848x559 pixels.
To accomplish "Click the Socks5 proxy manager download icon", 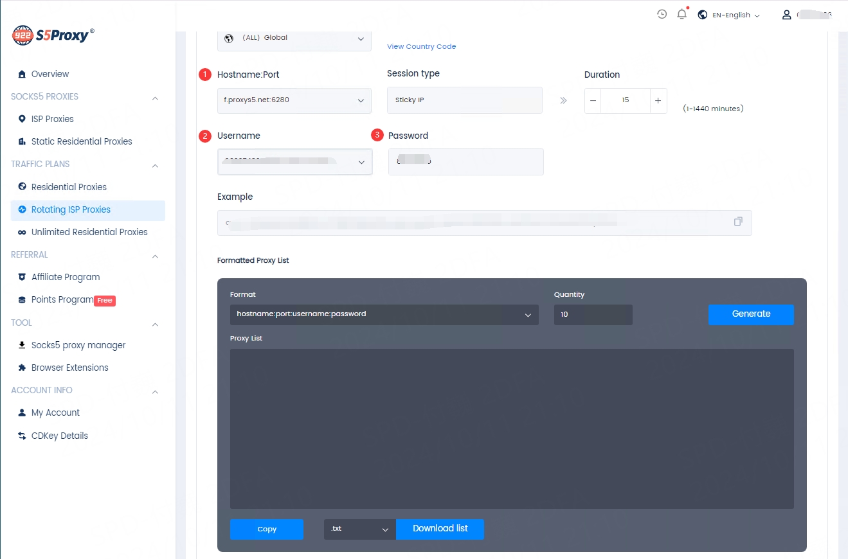I will tap(22, 346).
